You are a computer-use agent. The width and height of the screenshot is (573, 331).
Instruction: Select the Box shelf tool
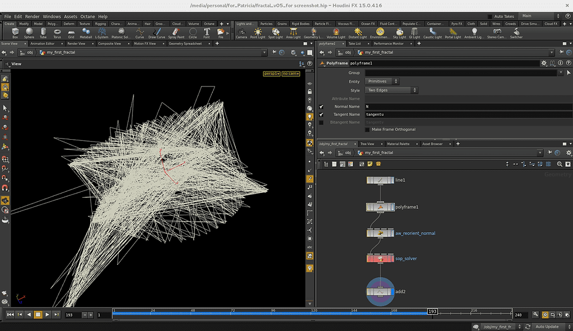[x=15, y=33]
